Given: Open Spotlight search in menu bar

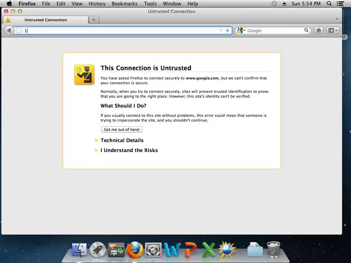Looking at the screenshot, I should pos(329,3).
